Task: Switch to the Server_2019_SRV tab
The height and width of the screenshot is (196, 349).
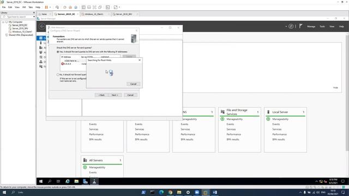Action: [124, 14]
